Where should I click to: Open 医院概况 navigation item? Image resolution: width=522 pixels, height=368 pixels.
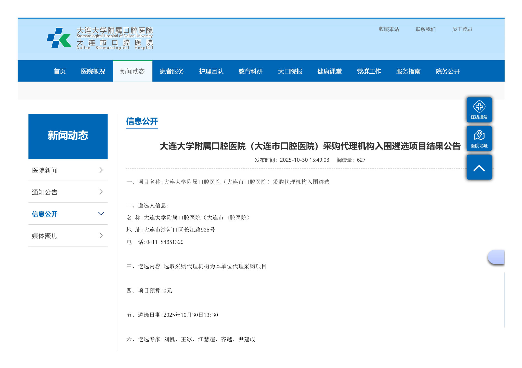pyautogui.click(x=93, y=71)
